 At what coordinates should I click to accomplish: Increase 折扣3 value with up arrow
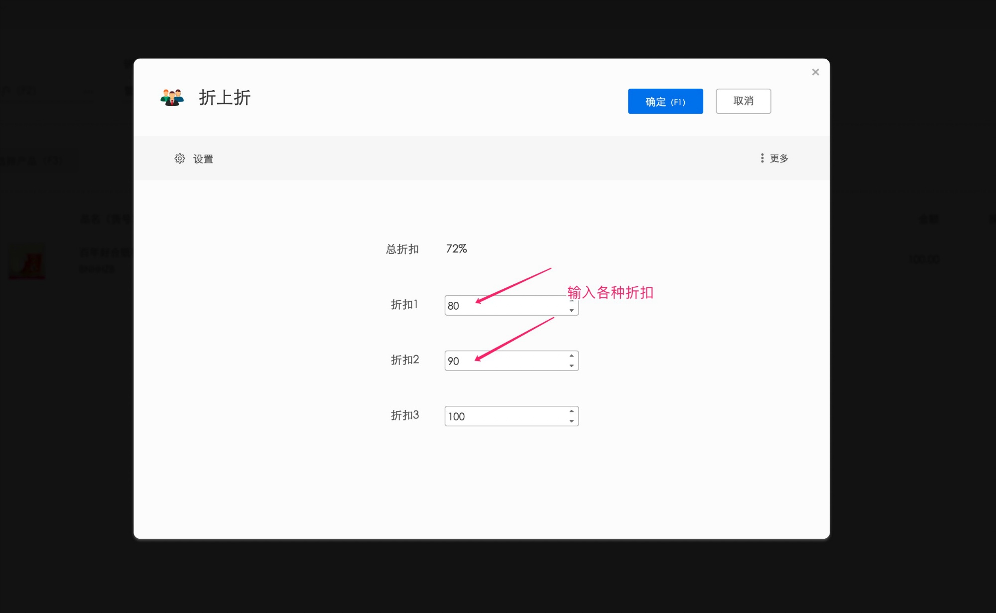(572, 411)
